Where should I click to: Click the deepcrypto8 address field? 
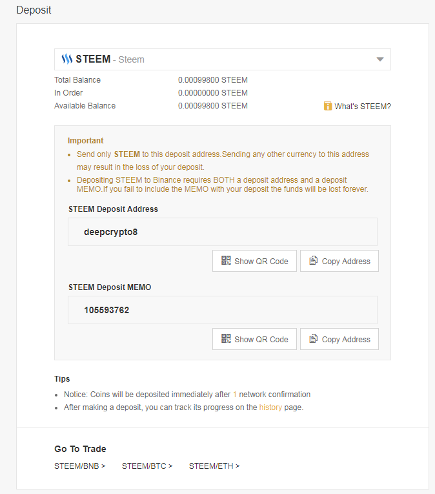(222, 232)
